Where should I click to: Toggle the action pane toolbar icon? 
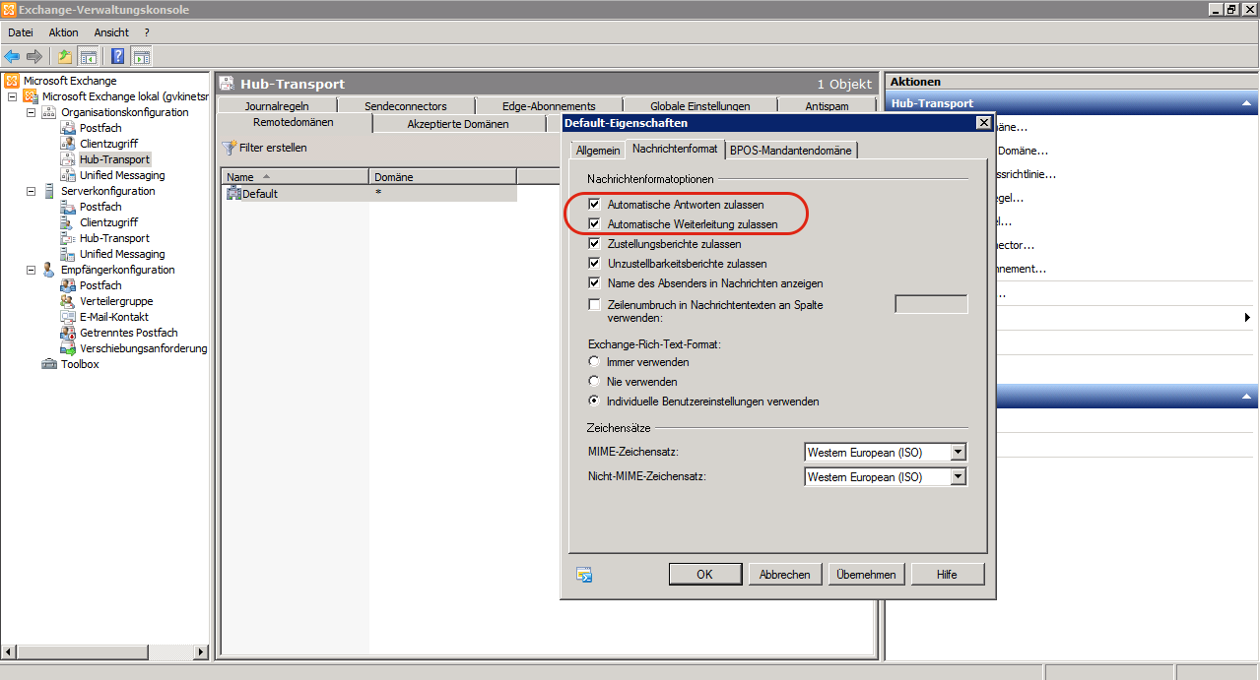141,56
